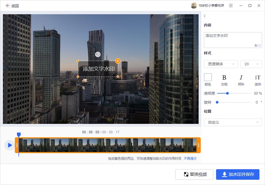Click the blue playhead marker on the timeline
The width and height of the screenshot is (265, 185).
pyautogui.click(x=19, y=134)
